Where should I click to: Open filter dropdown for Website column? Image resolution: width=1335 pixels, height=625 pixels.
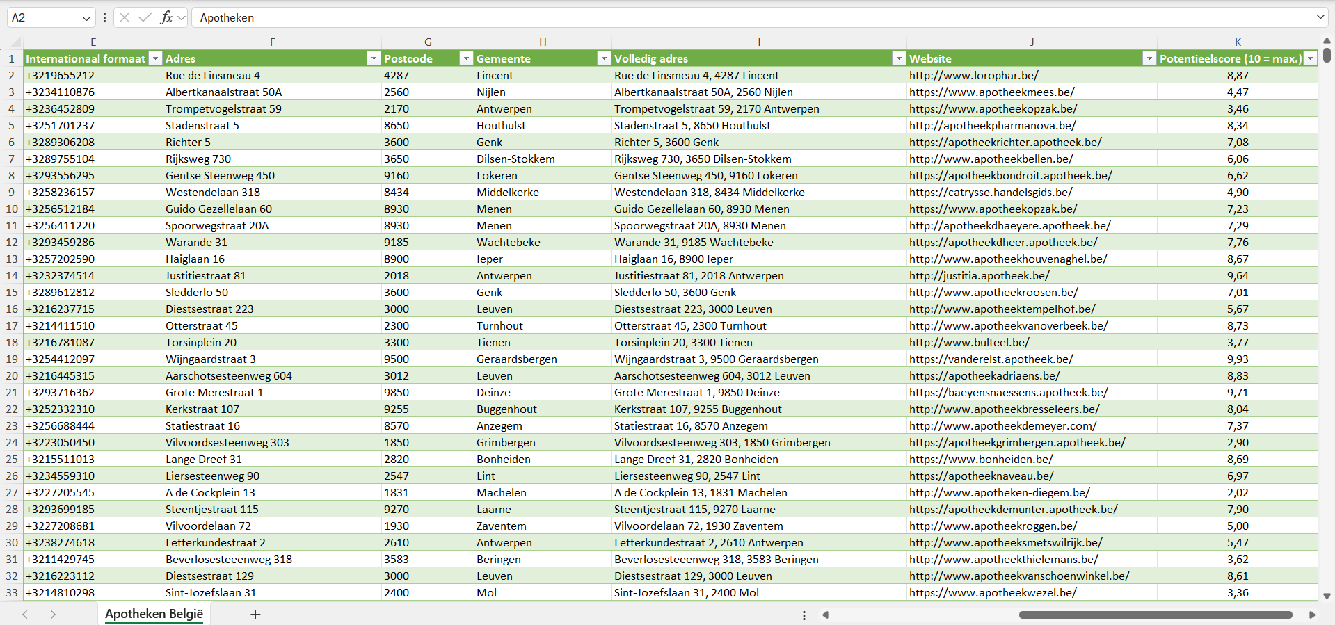point(1149,59)
